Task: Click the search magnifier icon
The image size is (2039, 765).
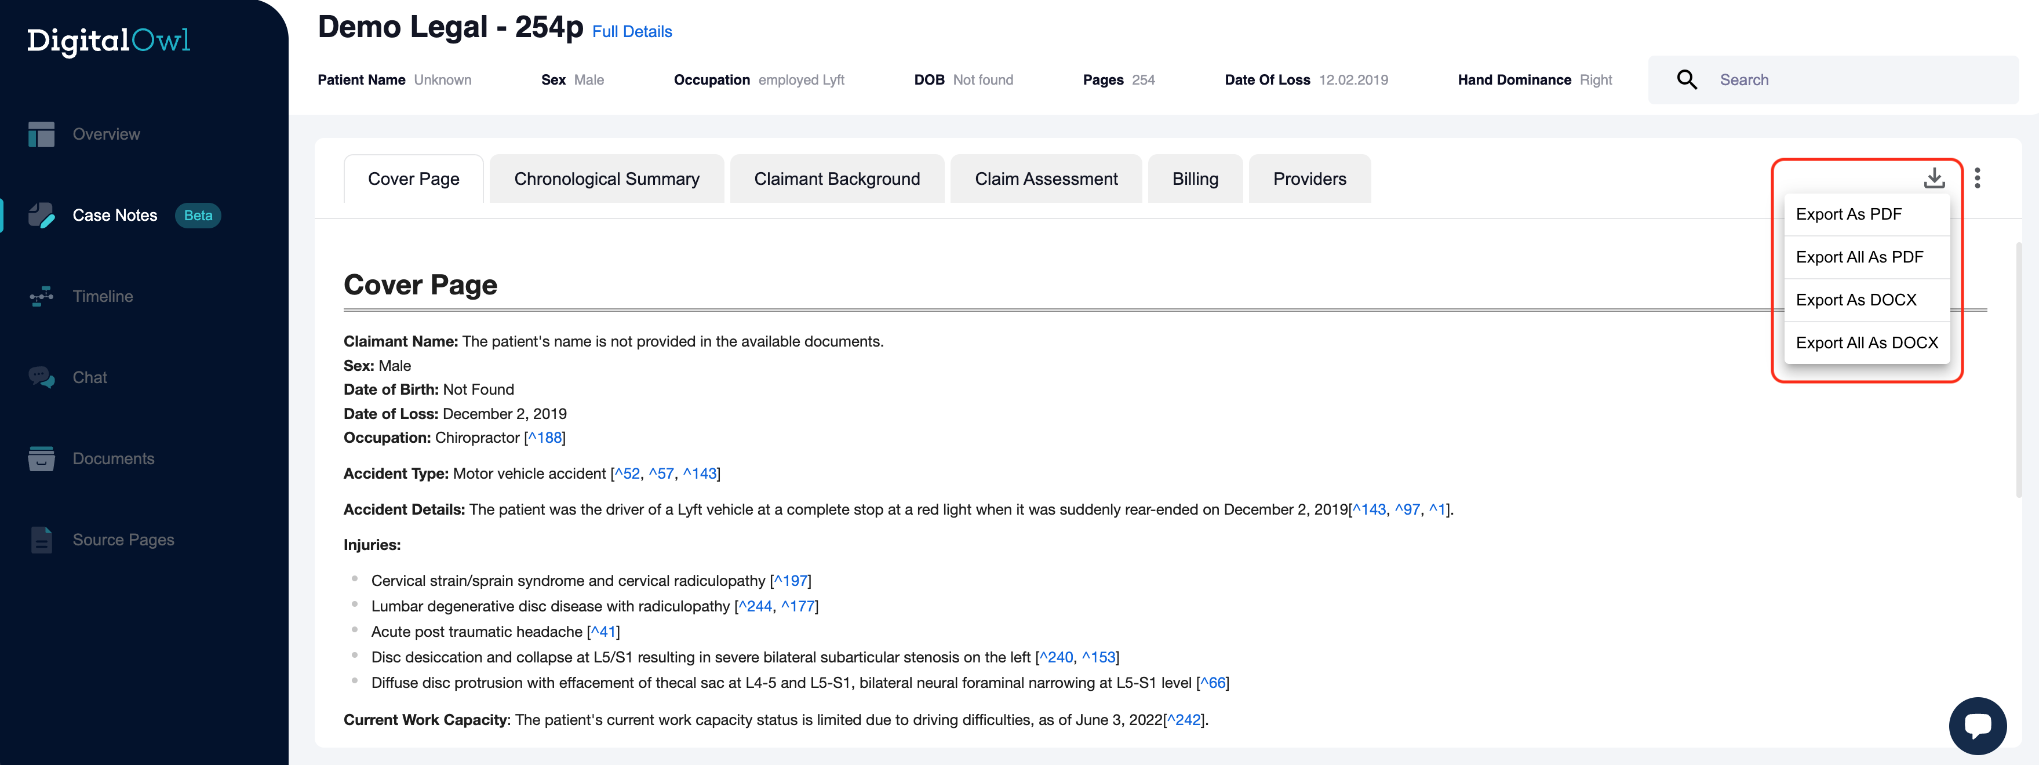Action: [1686, 80]
